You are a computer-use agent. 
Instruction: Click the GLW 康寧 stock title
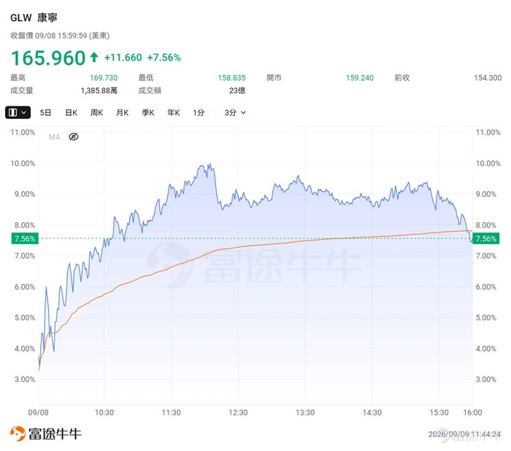click(34, 17)
